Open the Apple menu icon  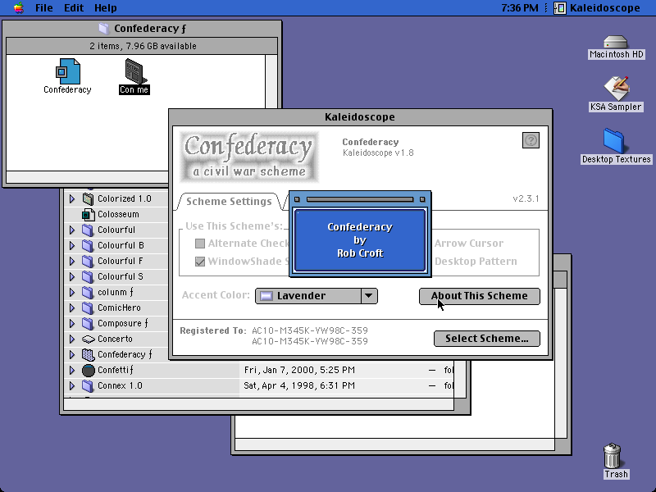click(x=18, y=7)
